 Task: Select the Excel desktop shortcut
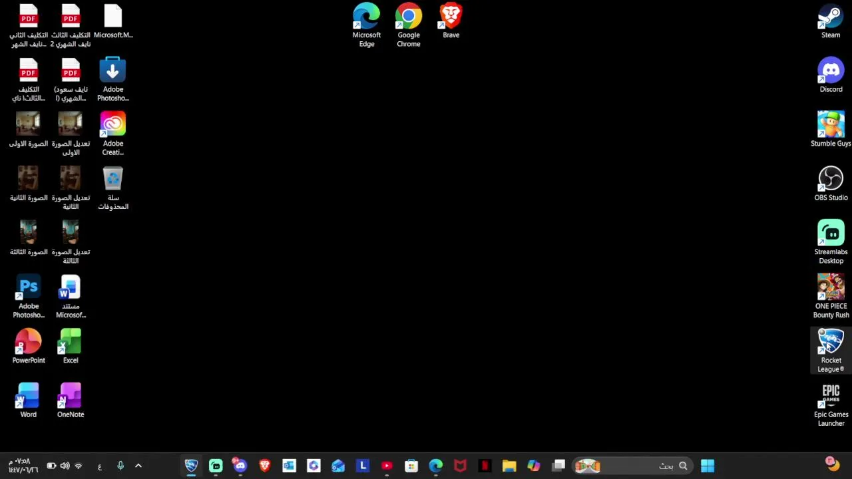(71, 347)
